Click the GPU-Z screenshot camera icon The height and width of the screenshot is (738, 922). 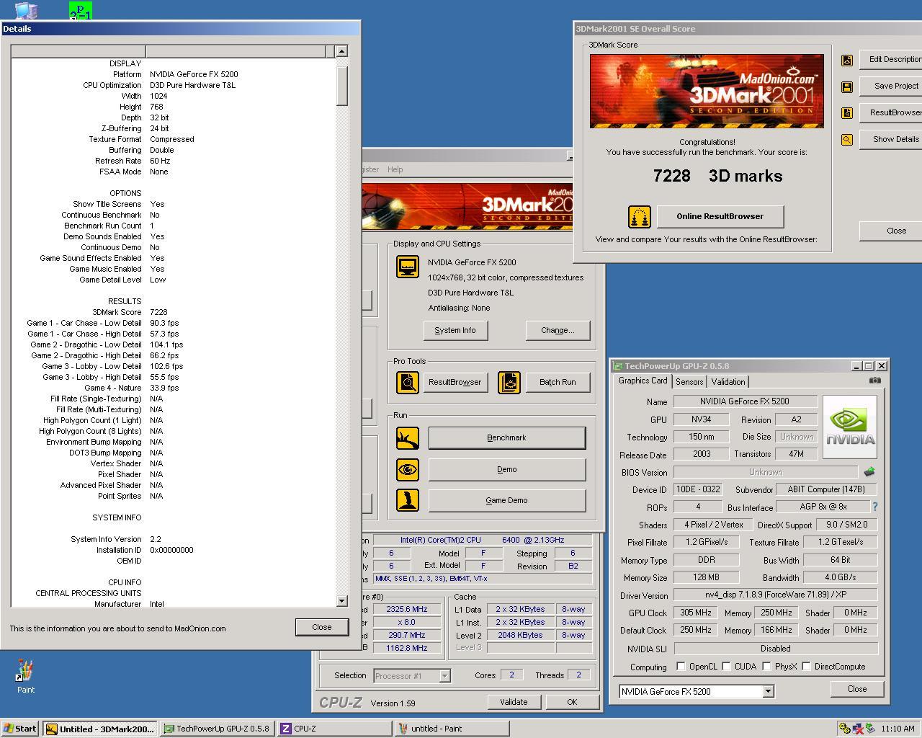pyautogui.click(x=874, y=381)
